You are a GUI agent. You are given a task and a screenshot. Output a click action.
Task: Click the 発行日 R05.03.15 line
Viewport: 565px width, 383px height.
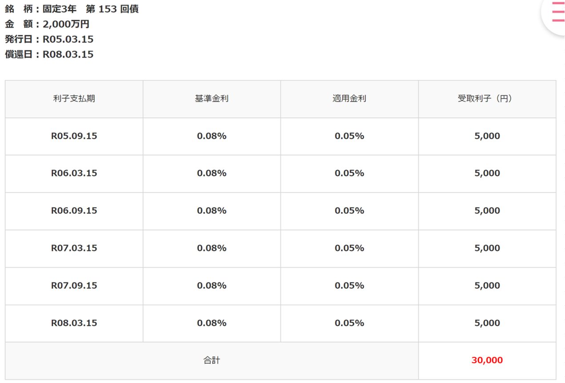(x=49, y=39)
